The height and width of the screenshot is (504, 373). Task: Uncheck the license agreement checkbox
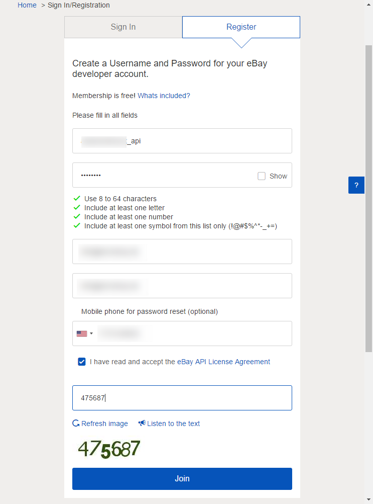82,362
